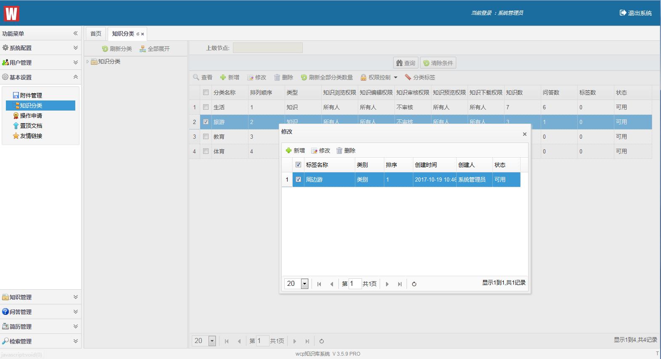Viewport: 661px width, 359px height.
Task: Click 删除 in the main category toolbar
Action: point(283,77)
